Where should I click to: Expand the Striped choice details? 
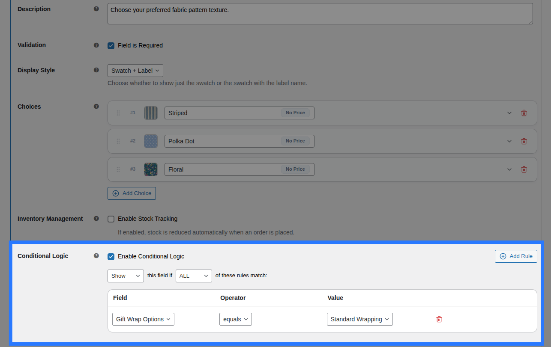(x=509, y=113)
